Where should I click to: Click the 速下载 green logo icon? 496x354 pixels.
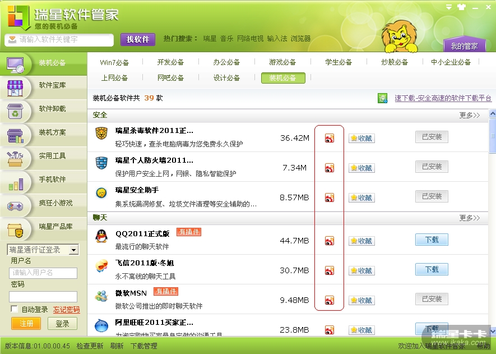tap(382, 98)
